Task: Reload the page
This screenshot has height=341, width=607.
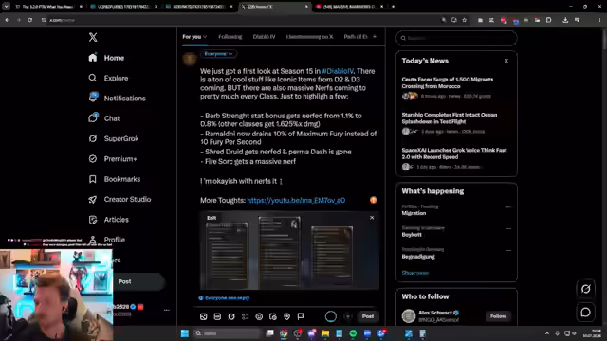Action: point(29,20)
